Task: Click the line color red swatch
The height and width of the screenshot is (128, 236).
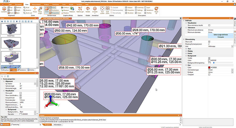Action: coord(209,68)
